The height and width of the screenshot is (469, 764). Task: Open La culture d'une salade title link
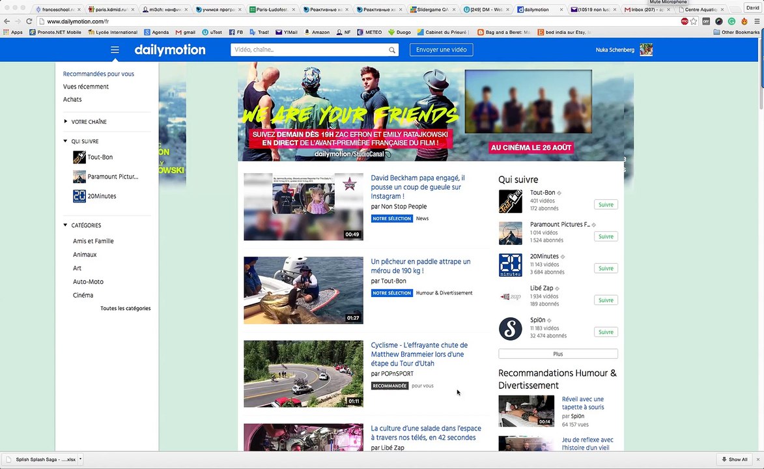426,433
